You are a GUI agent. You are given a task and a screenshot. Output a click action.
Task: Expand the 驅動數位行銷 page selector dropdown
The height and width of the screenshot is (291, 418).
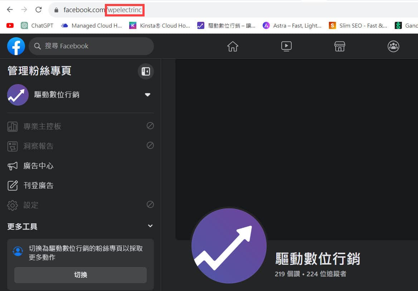pyautogui.click(x=147, y=95)
